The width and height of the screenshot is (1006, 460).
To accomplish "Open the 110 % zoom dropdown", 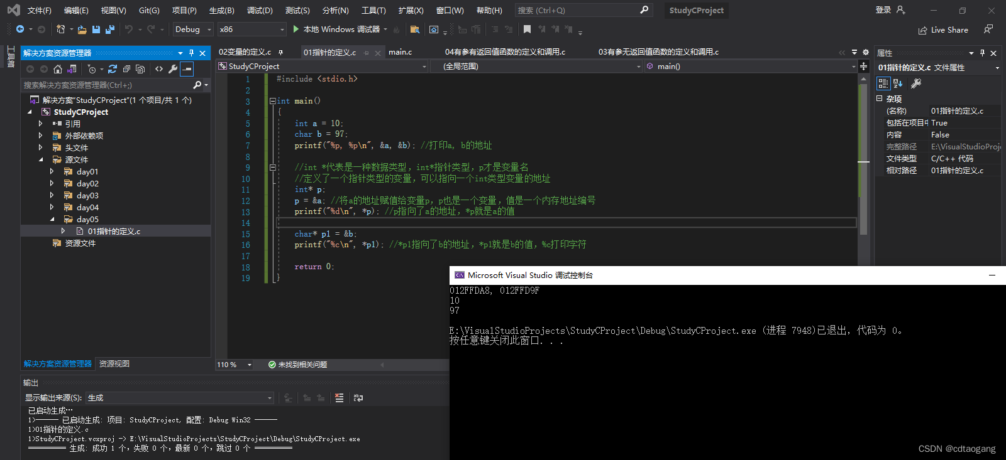I will [235, 365].
